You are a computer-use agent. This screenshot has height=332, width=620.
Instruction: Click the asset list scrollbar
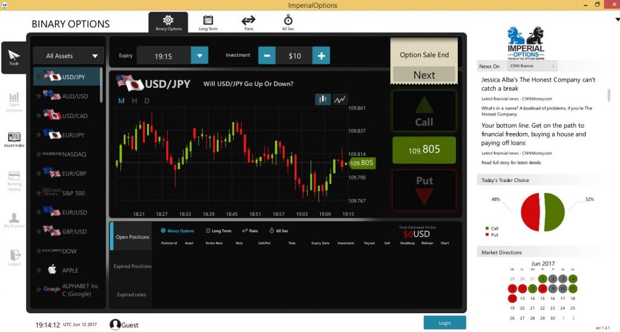(101, 85)
